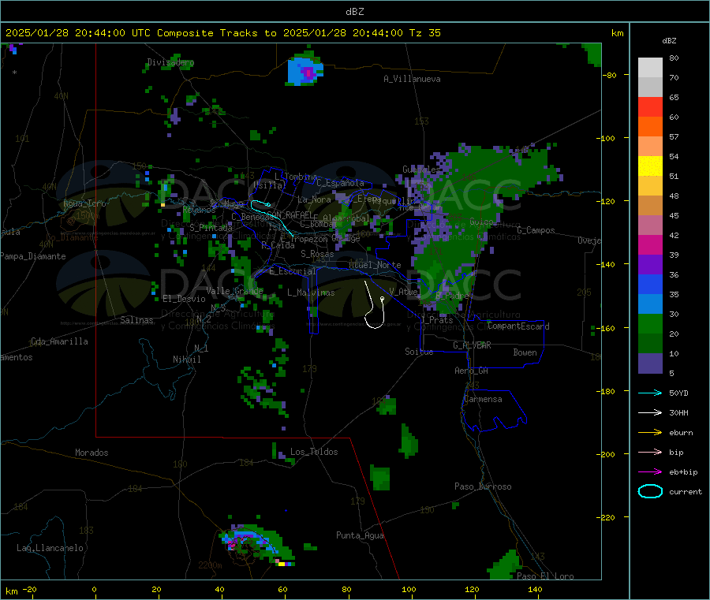The width and height of the screenshot is (710, 600).
Task: Click the G_Campos map label
Action: tap(536, 230)
